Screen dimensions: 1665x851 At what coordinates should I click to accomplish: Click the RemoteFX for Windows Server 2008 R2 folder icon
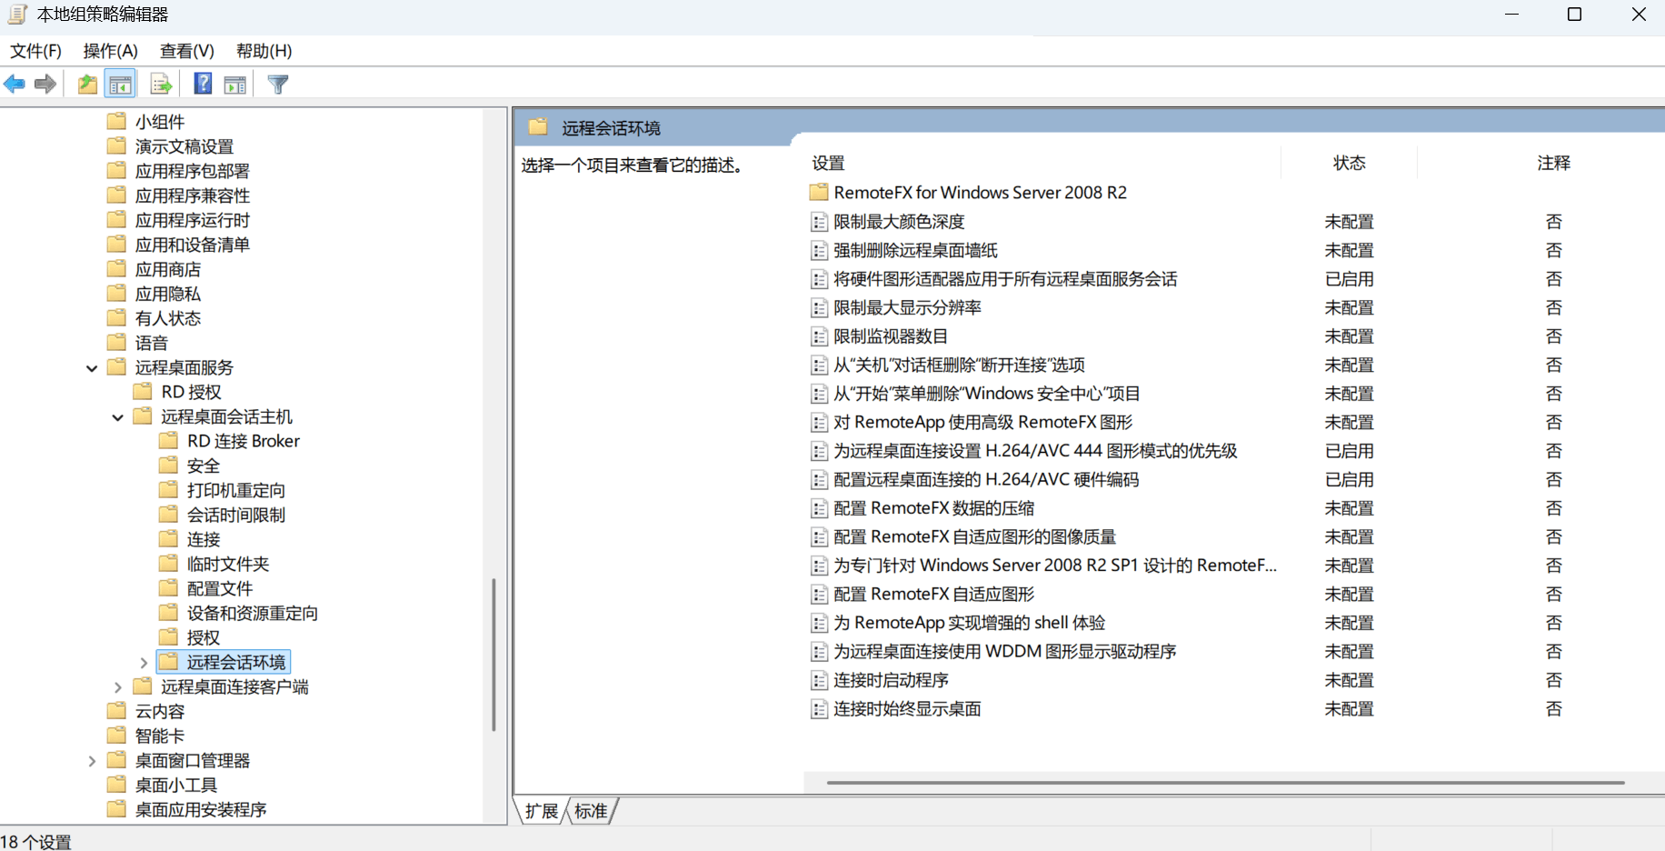pyautogui.click(x=819, y=192)
